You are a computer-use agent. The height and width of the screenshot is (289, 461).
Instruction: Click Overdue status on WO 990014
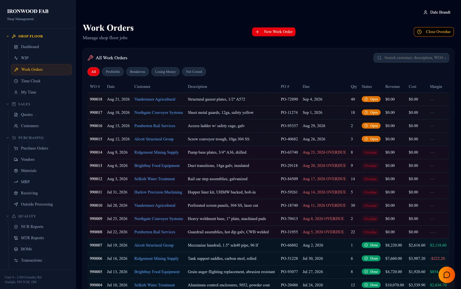point(371,153)
